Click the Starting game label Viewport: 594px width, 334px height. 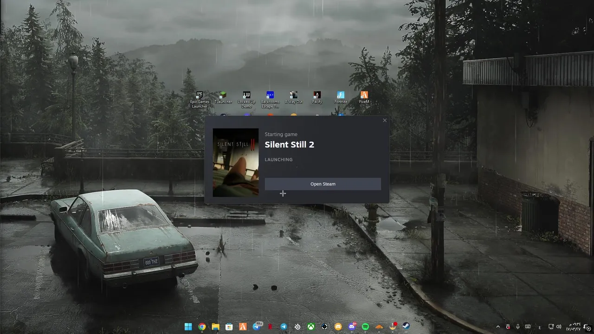click(281, 135)
